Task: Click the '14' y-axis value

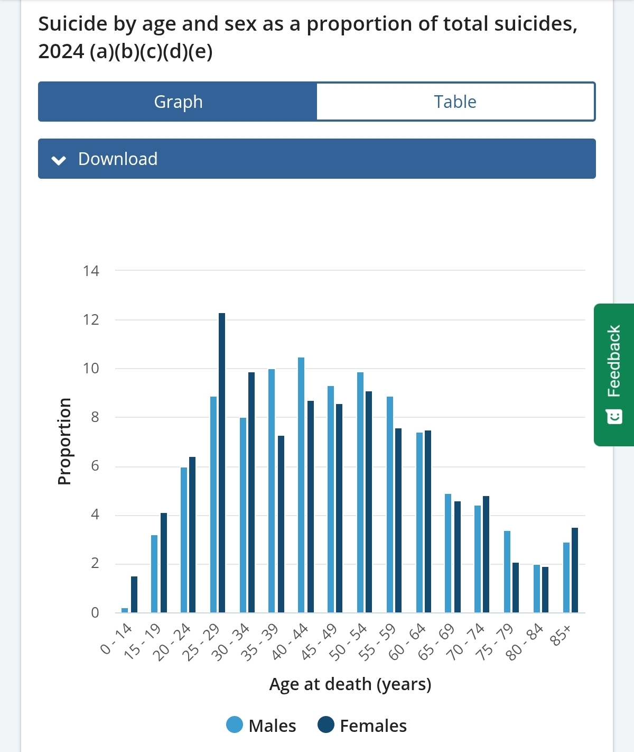Action: (x=91, y=271)
